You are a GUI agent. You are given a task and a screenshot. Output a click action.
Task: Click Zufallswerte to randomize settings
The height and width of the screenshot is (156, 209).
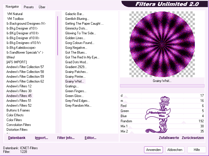[169, 138]
